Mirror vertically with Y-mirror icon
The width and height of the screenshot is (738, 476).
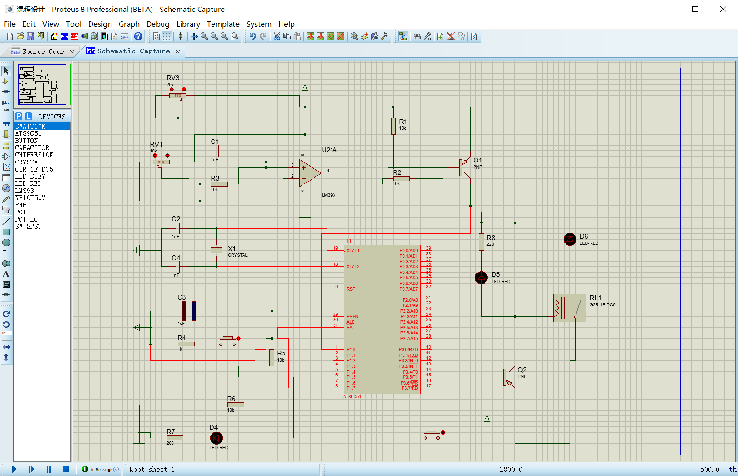click(6, 357)
